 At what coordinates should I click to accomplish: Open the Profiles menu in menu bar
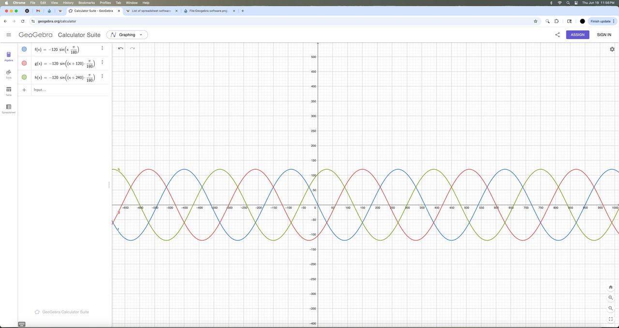(x=105, y=3)
